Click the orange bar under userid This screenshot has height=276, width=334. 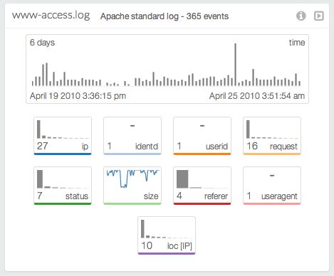pos(202,154)
